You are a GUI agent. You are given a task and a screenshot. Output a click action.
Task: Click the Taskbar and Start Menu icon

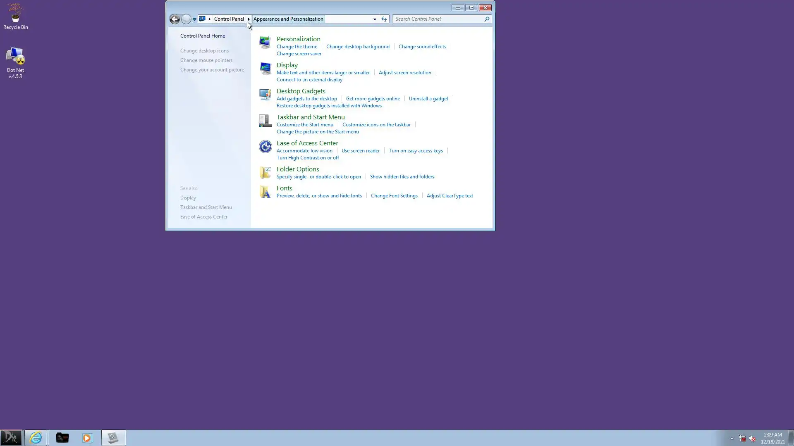pyautogui.click(x=265, y=121)
